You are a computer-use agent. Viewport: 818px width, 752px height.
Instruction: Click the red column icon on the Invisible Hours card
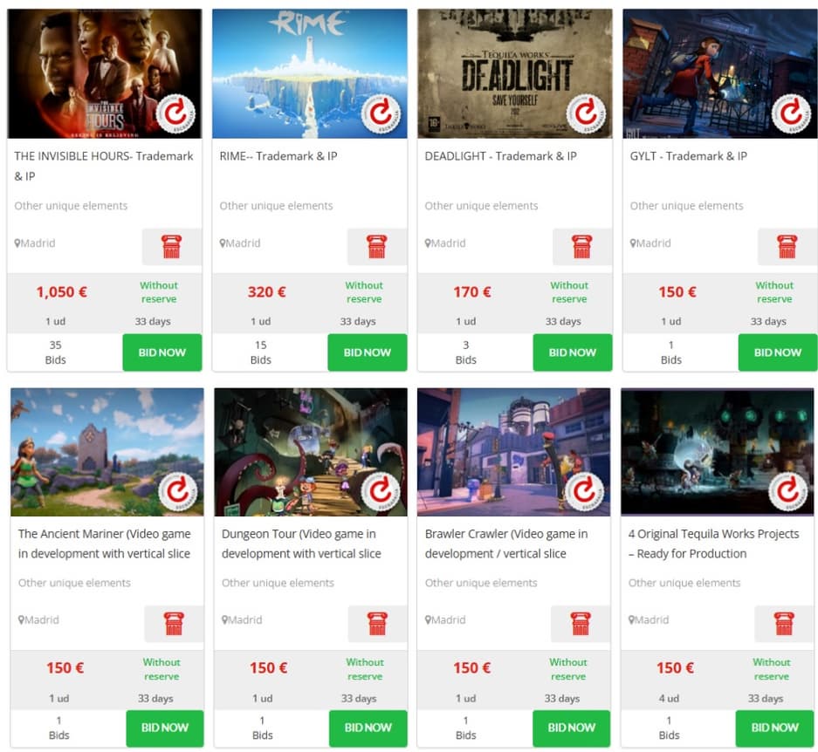click(x=172, y=246)
